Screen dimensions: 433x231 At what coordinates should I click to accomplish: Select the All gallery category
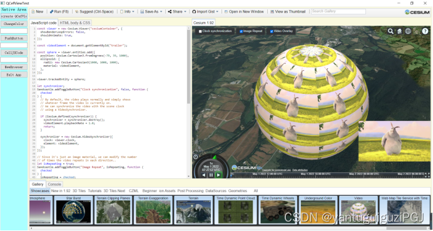(x=256, y=191)
